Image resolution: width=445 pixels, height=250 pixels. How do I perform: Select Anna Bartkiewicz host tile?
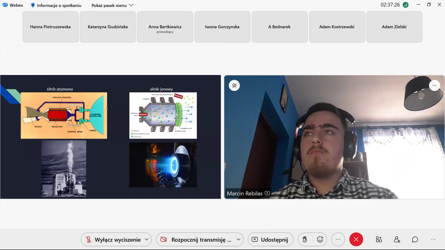(x=165, y=27)
